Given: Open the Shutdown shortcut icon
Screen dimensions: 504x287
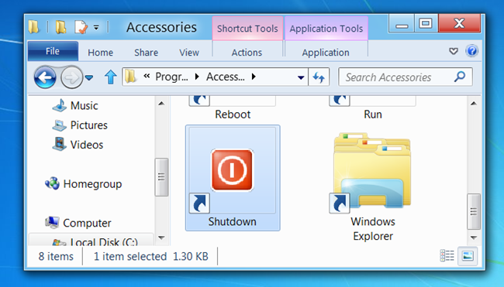Looking at the screenshot, I should tap(232, 170).
